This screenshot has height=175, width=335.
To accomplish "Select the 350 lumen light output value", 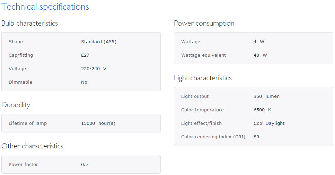I will pyautogui.click(x=266, y=96).
